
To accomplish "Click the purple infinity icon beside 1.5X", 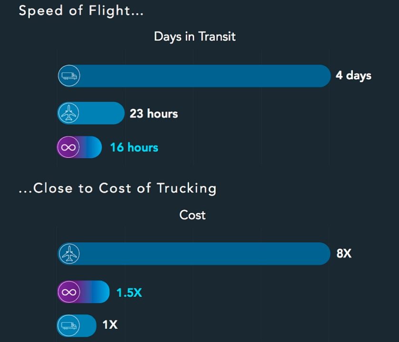I will [x=68, y=292].
